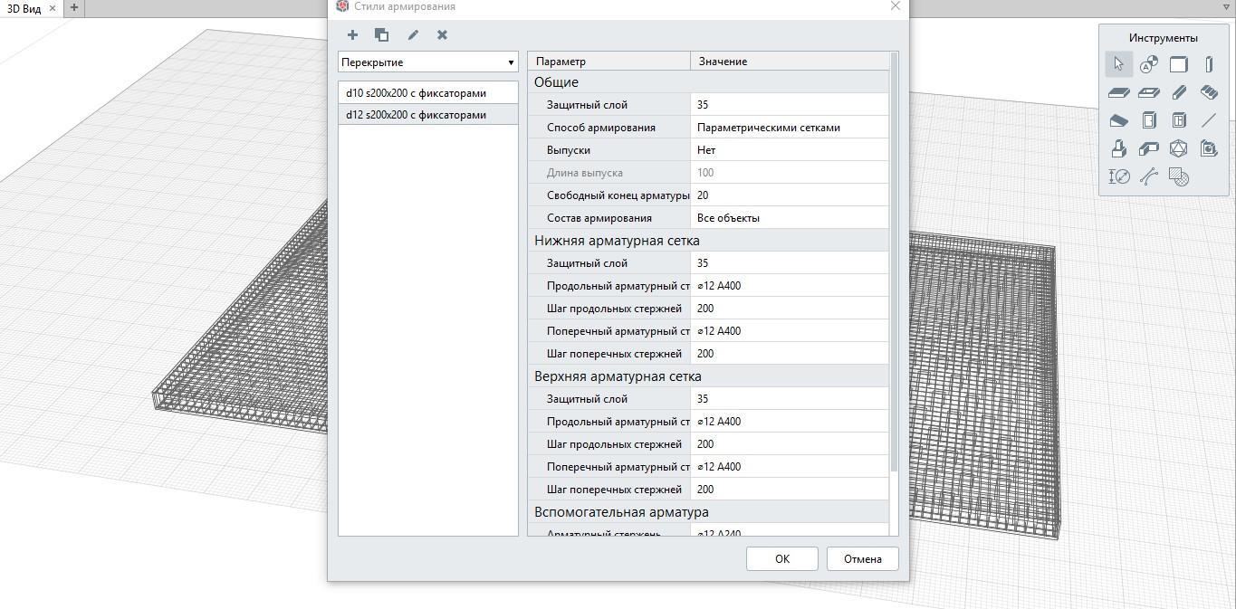Rename the style with the pencil icon
1236x609 pixels.
(413, 34)
